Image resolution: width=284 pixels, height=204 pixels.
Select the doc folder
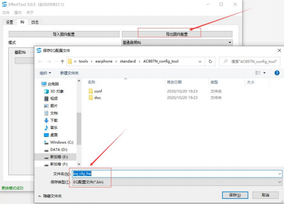click(95, 98)
